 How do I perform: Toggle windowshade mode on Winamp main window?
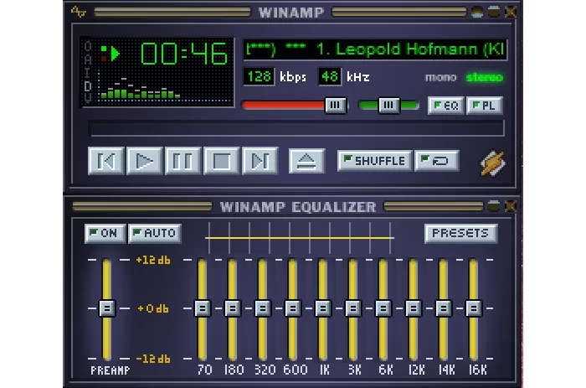click(x=494, y=12)
